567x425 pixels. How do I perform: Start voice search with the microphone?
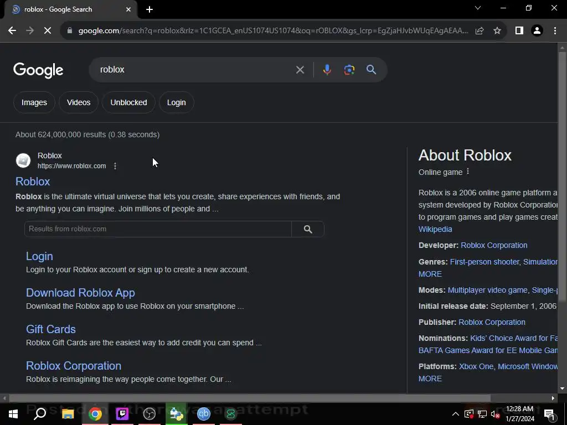[327, 70]
